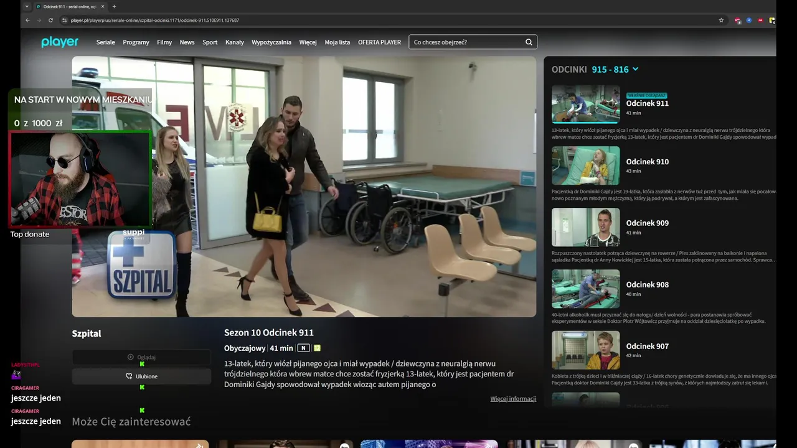
Task: Open the Filmy menu
Action: (164, 42)
